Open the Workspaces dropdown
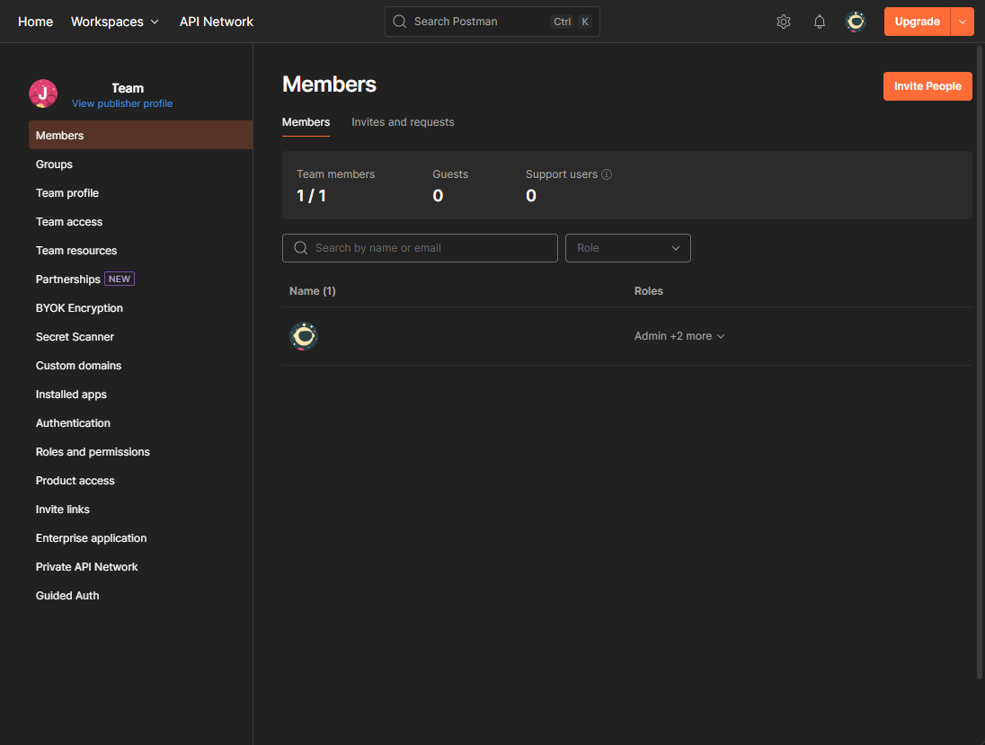 115,22
